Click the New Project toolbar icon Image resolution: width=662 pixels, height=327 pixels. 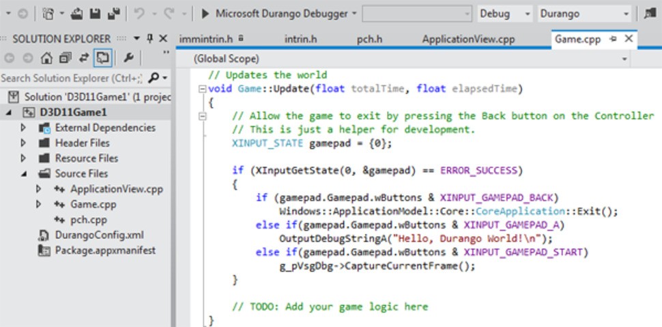tap(48, 14)
